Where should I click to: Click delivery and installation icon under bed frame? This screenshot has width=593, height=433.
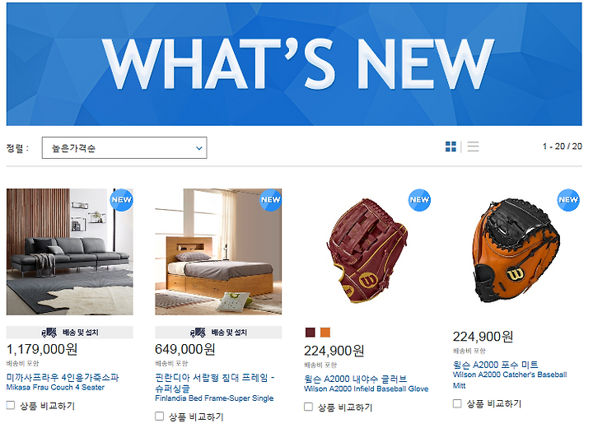[x=198, y=333]
